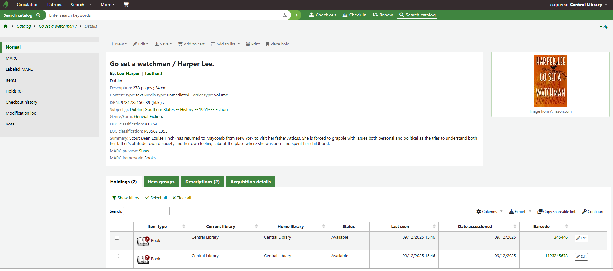613x271 pixels.
Task: Check the box for barcode 345446 item
Action: coord(117,238)
